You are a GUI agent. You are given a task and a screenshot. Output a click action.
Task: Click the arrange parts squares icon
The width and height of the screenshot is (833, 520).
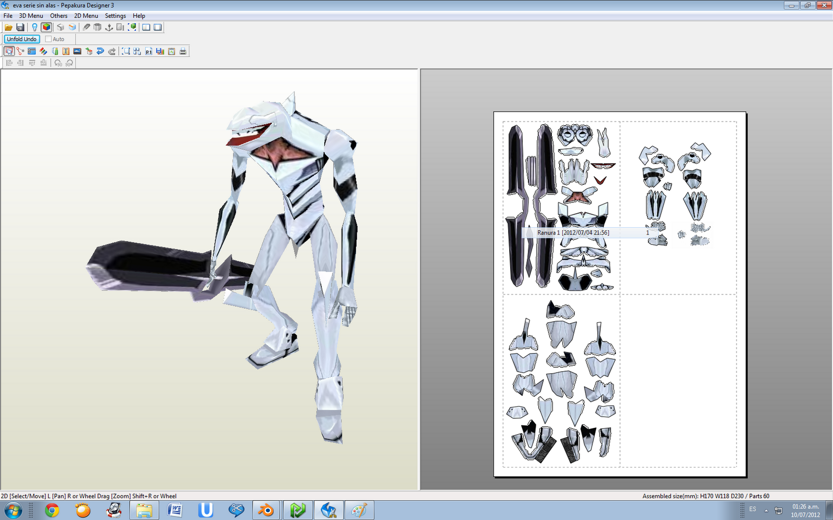(137, 51)
